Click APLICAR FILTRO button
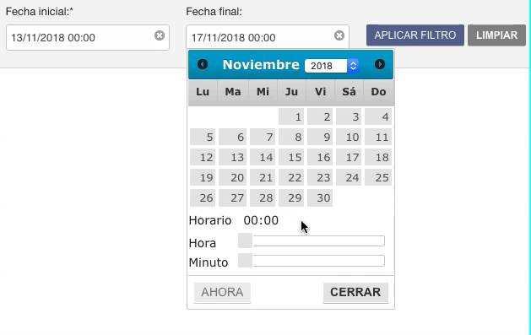This screenshot has width=531, height=335. pyautogui.click(x=415, y=35)
